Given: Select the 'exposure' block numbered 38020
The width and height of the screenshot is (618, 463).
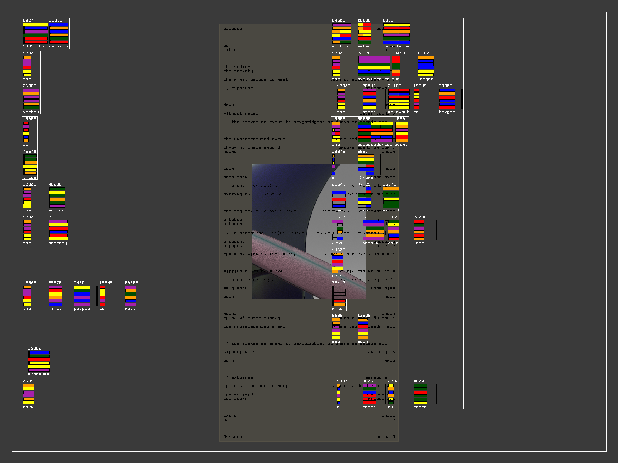Looking at the screenshot, I should 39,362.
